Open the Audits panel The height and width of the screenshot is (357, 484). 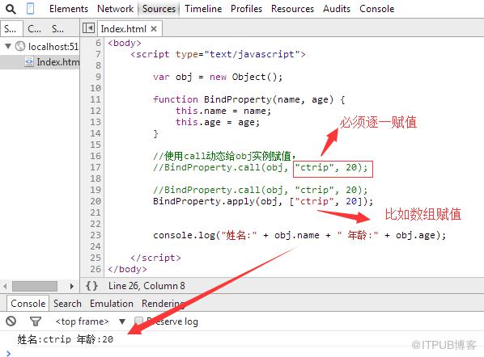pyautogui.click(x=337, y=9)
